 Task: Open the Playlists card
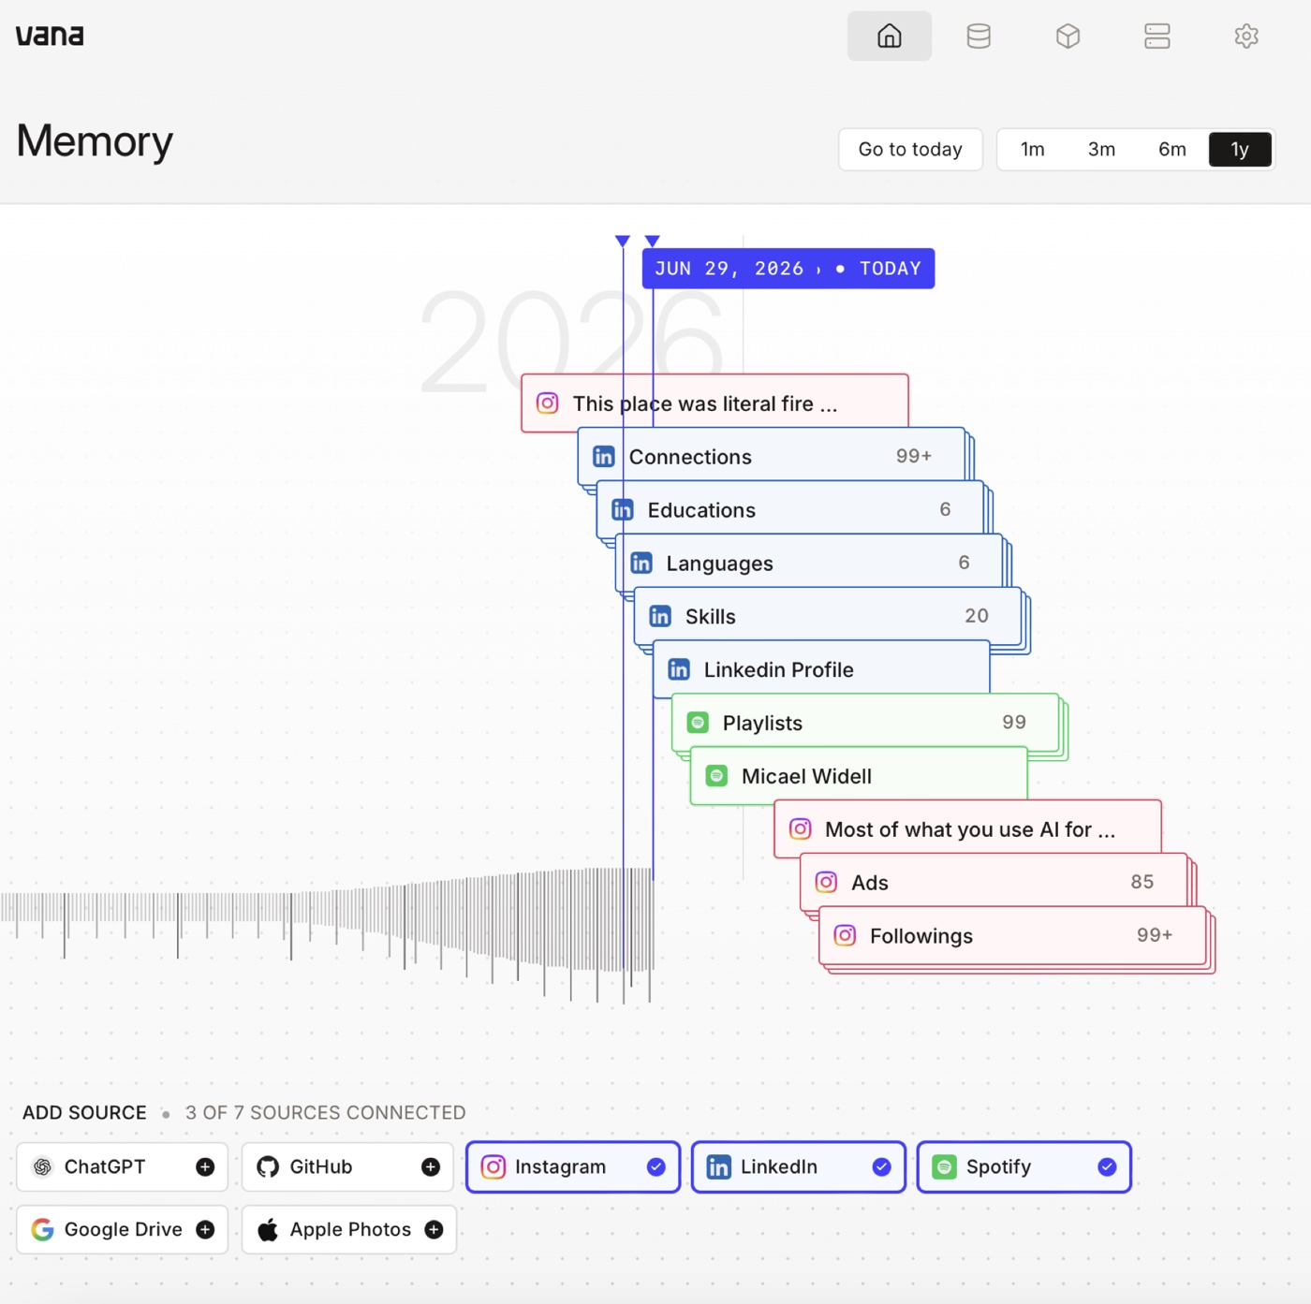point(865,722)
